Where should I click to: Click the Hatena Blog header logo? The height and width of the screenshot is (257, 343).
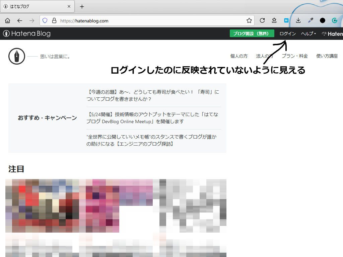(27, 33)
